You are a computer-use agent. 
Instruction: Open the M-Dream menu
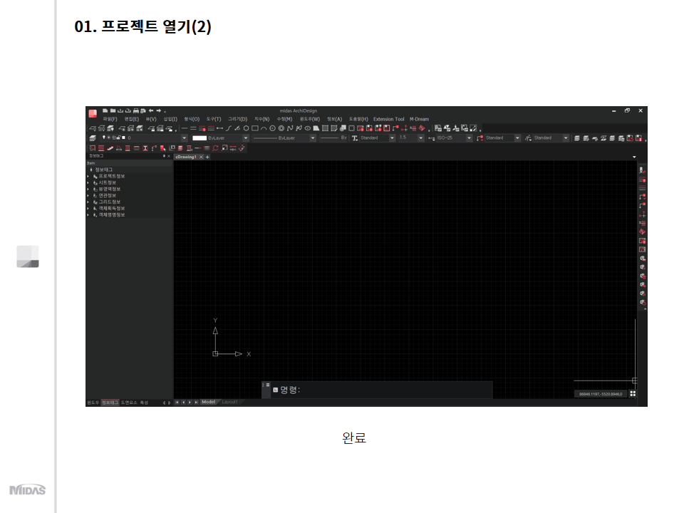[419, 119]
